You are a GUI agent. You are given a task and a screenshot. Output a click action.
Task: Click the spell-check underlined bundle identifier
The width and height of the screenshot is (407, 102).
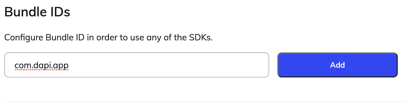point(41,65)
